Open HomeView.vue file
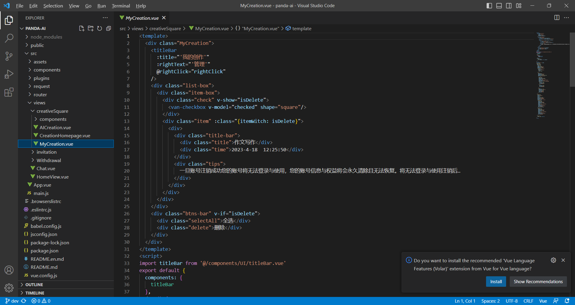 [x=66, y=177]
